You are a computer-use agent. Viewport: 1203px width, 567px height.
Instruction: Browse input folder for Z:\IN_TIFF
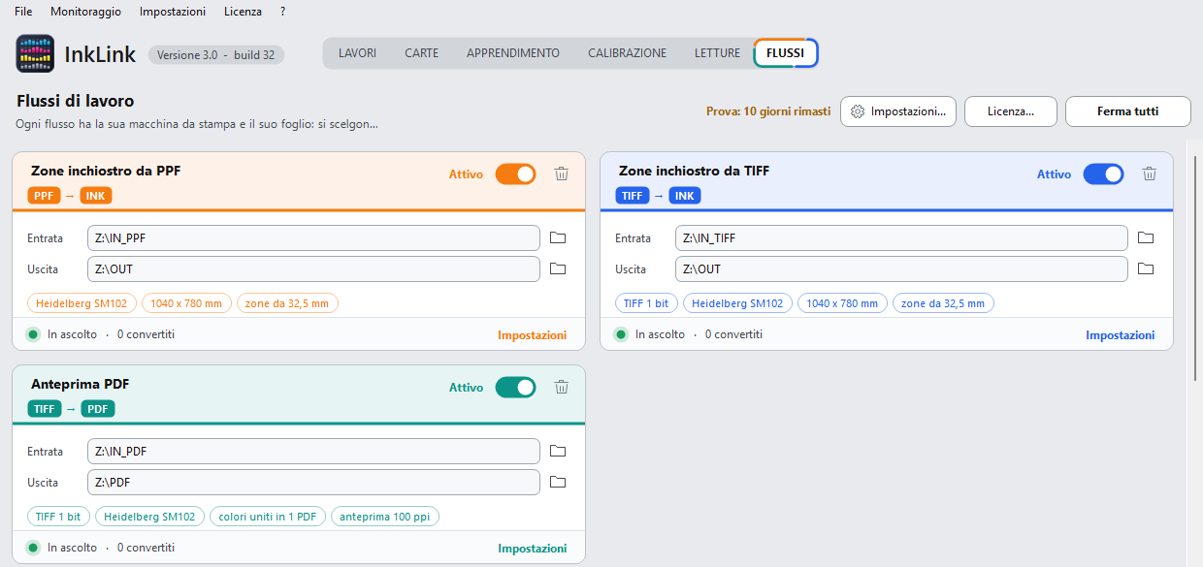(x=1146, y=238)
